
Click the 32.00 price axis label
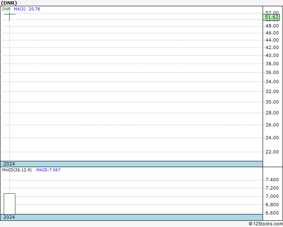(x=272, y=91)
